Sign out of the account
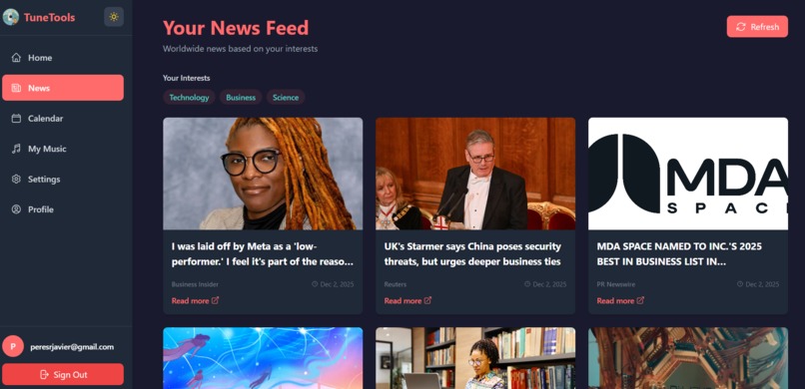 (63, 375)
